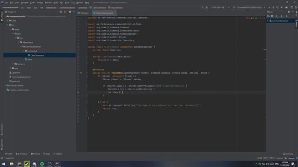The width and height of the screenshot is (298, 167).
Task: Open the Edit menu
Action: [x=12, y=3]
